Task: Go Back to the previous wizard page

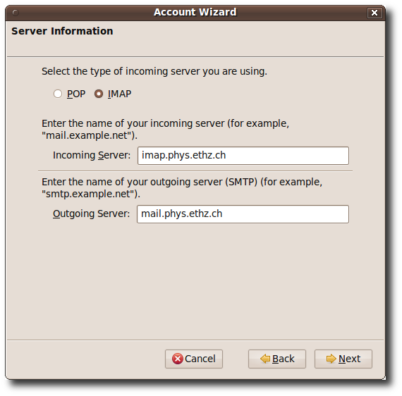Action: click(277, 359)
